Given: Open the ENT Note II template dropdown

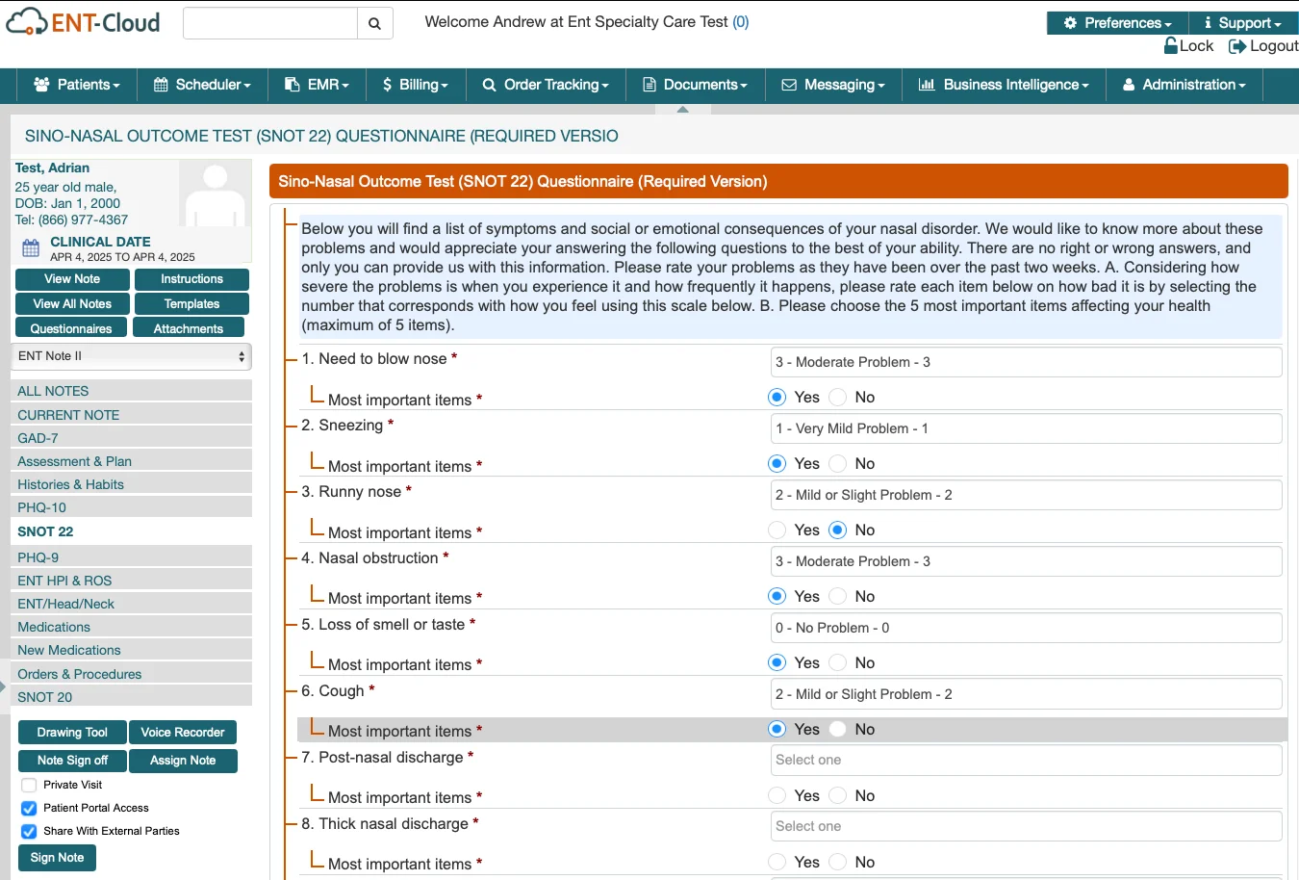Looking at the screenshot, I should click(x=132, y=356).
